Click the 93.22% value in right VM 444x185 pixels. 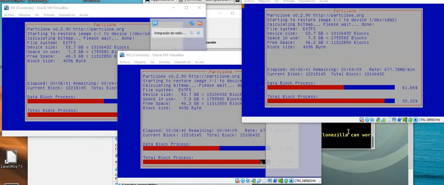pyautogui.click(x=410, y=101)
